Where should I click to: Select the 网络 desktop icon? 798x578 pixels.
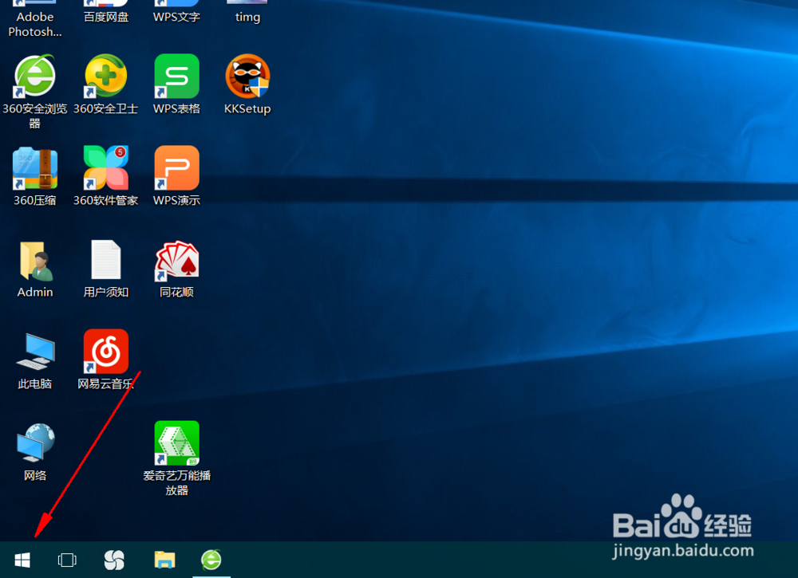point(35,442)
